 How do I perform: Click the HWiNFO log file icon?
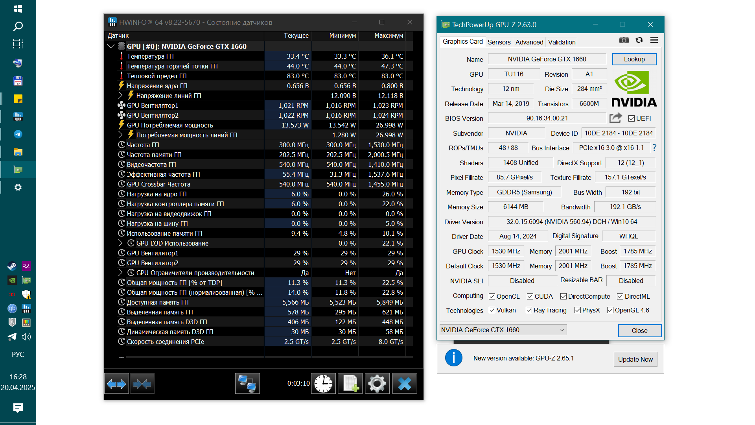coord(350,383)
